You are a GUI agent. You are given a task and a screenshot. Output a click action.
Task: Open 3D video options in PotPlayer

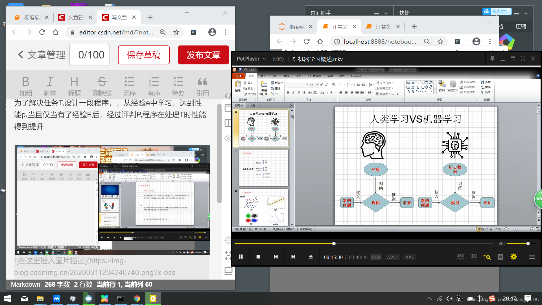(x=474, y=256)
